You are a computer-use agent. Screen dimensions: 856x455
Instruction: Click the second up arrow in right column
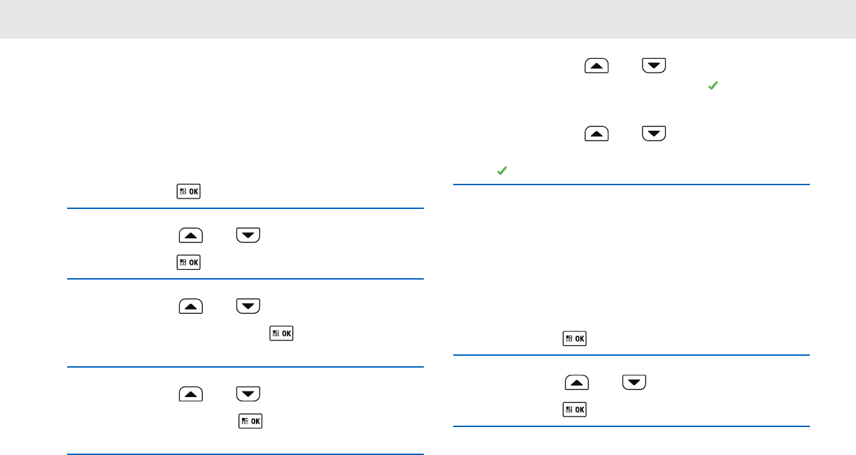click(x=597, y=133)
